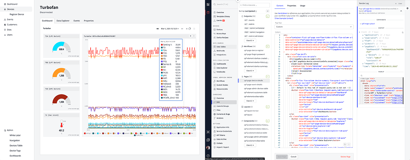Click the gear icon on the Turbofan chart

(190, 36)
